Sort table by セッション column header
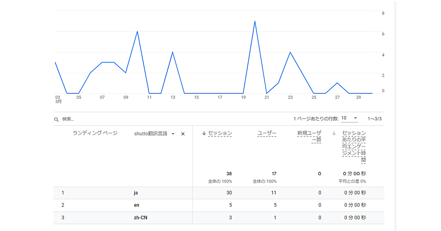Viewport: 441px width, 231px height. click(220, 133)
